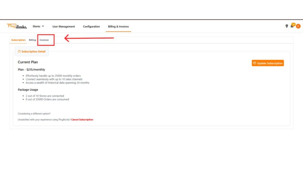Switch to the Billing tab
This screenshot has width=303, height=170.
tap(32, 40)
